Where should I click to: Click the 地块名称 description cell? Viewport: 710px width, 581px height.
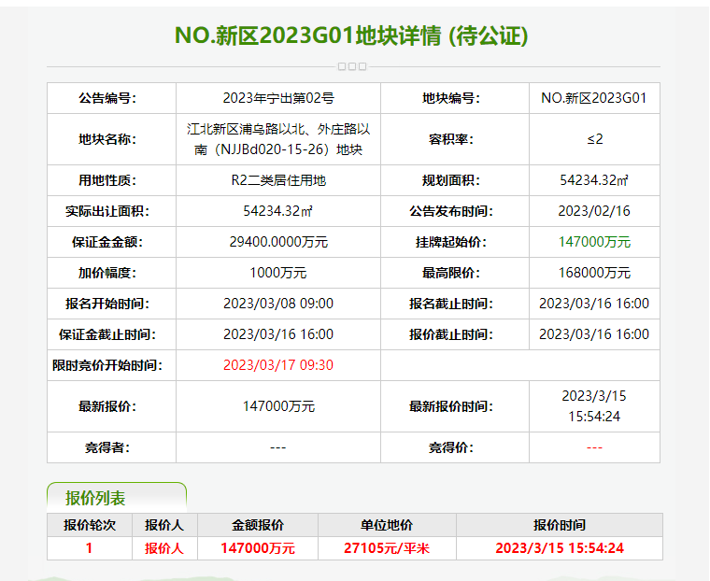point(278,139)
